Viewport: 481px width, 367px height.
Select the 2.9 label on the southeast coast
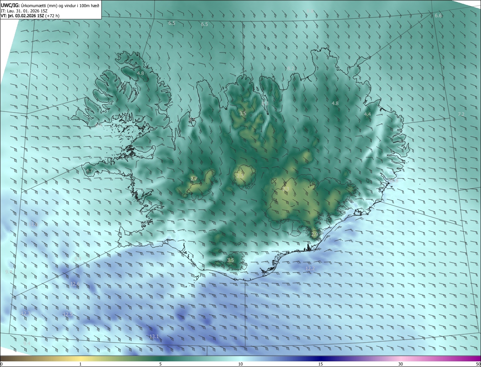[315, 234]
